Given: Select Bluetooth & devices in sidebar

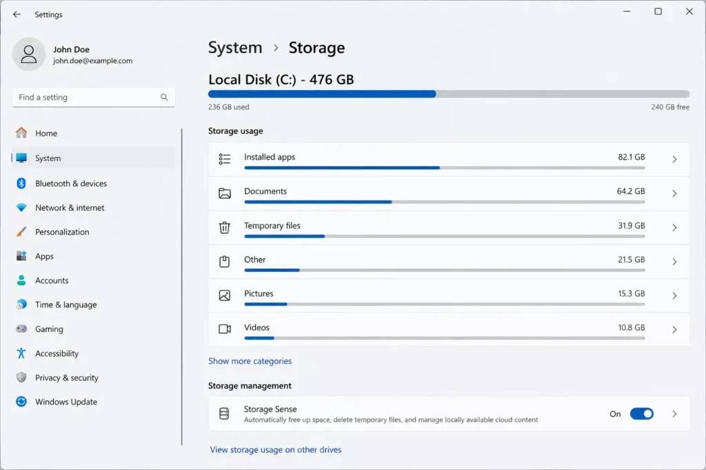Looking at the screenshot, I should coord(93,183).
